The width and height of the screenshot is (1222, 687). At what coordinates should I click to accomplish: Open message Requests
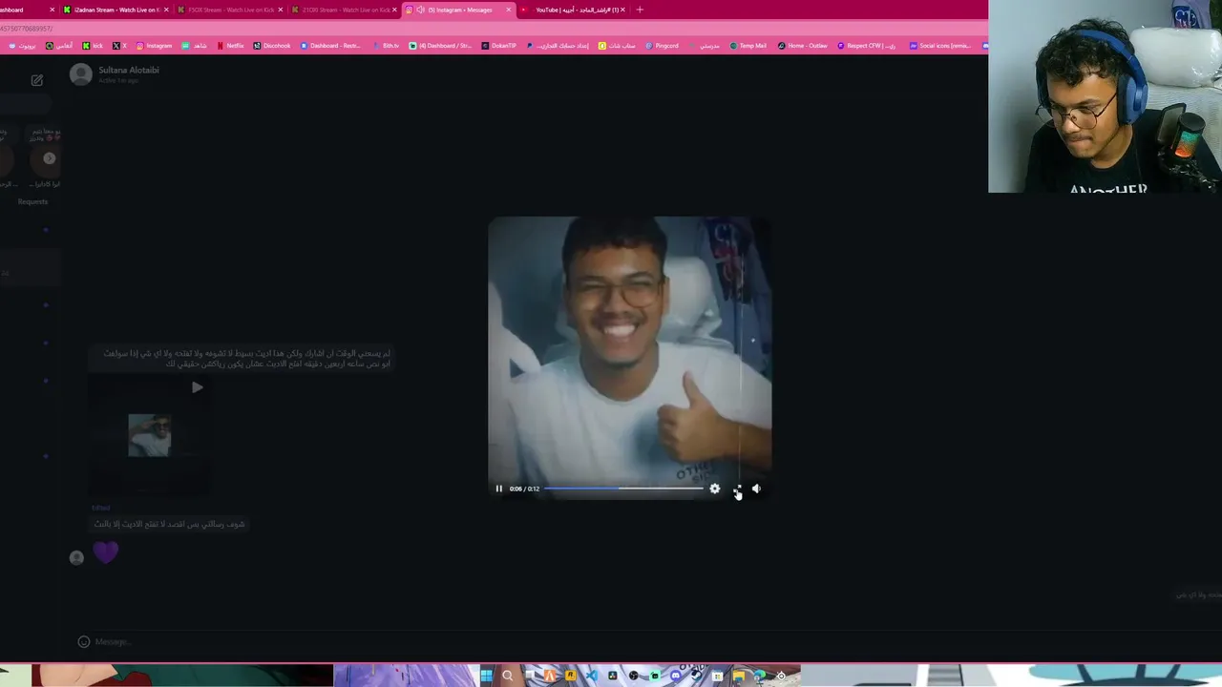point(32,201)
